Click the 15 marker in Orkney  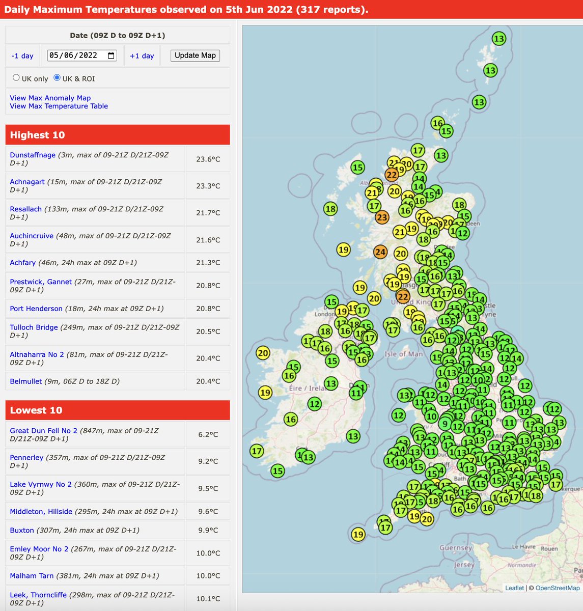point(447,131)
